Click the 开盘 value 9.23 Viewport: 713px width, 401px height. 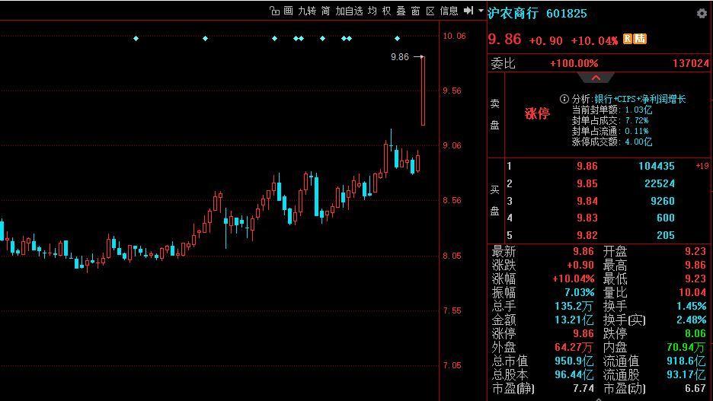pyautogui.click(x=695, y=252)
